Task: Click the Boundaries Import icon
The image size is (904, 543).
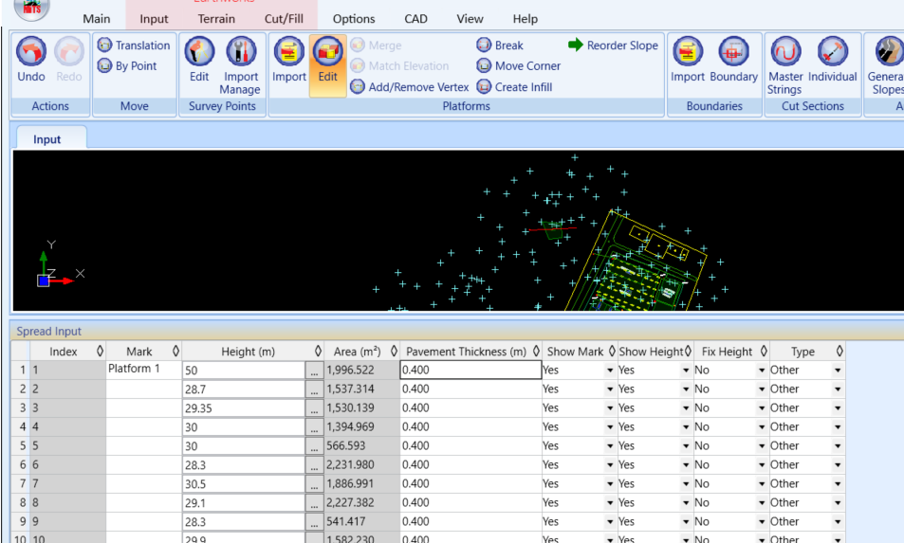Action: pos(688,52)
